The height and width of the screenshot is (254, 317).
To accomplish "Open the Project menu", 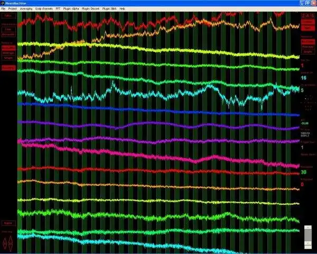I will click(x=13, y=8).
